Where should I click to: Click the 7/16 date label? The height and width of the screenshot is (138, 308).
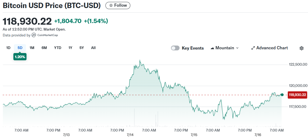tap(257, 135)
